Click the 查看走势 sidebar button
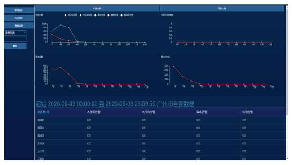 [19, 26]
